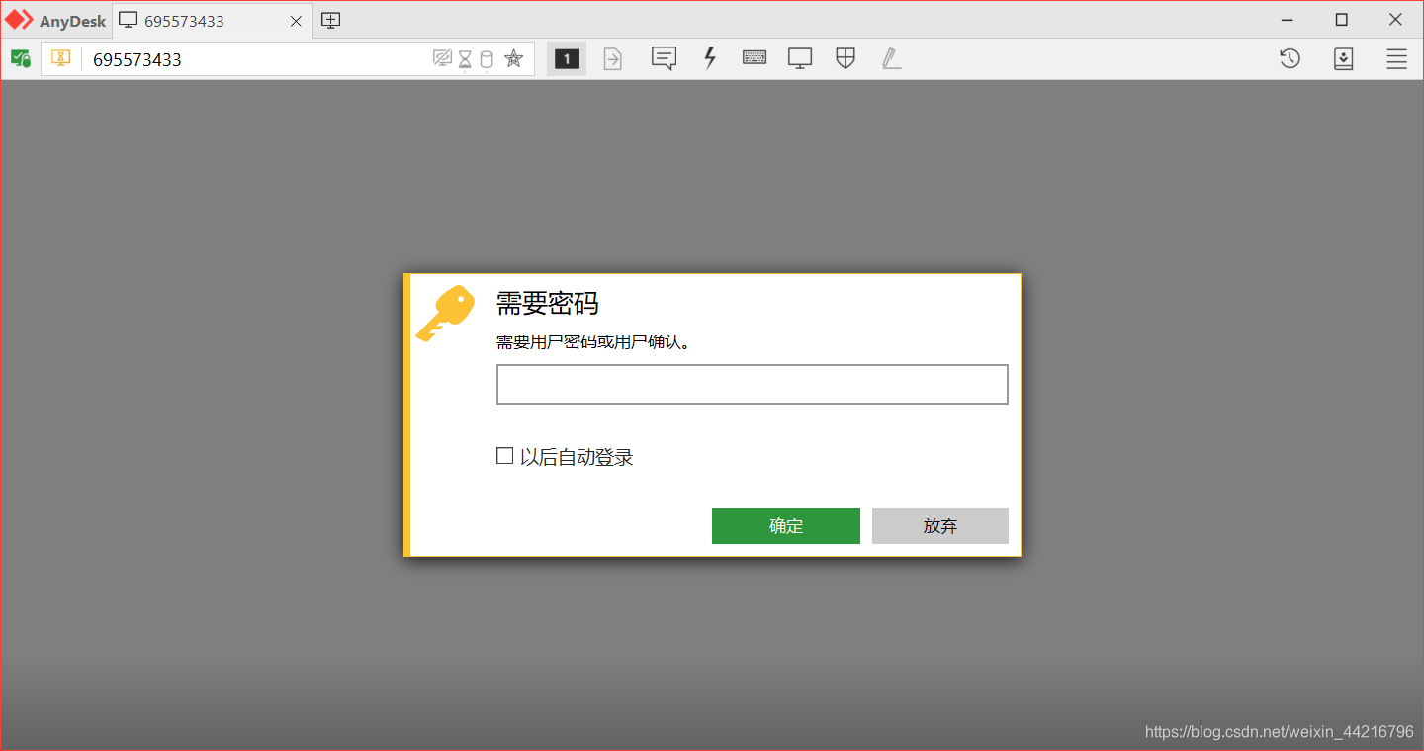Click the hourglass icon in address bar
This screenshot has width=1424, height=751.
(465, 60)
